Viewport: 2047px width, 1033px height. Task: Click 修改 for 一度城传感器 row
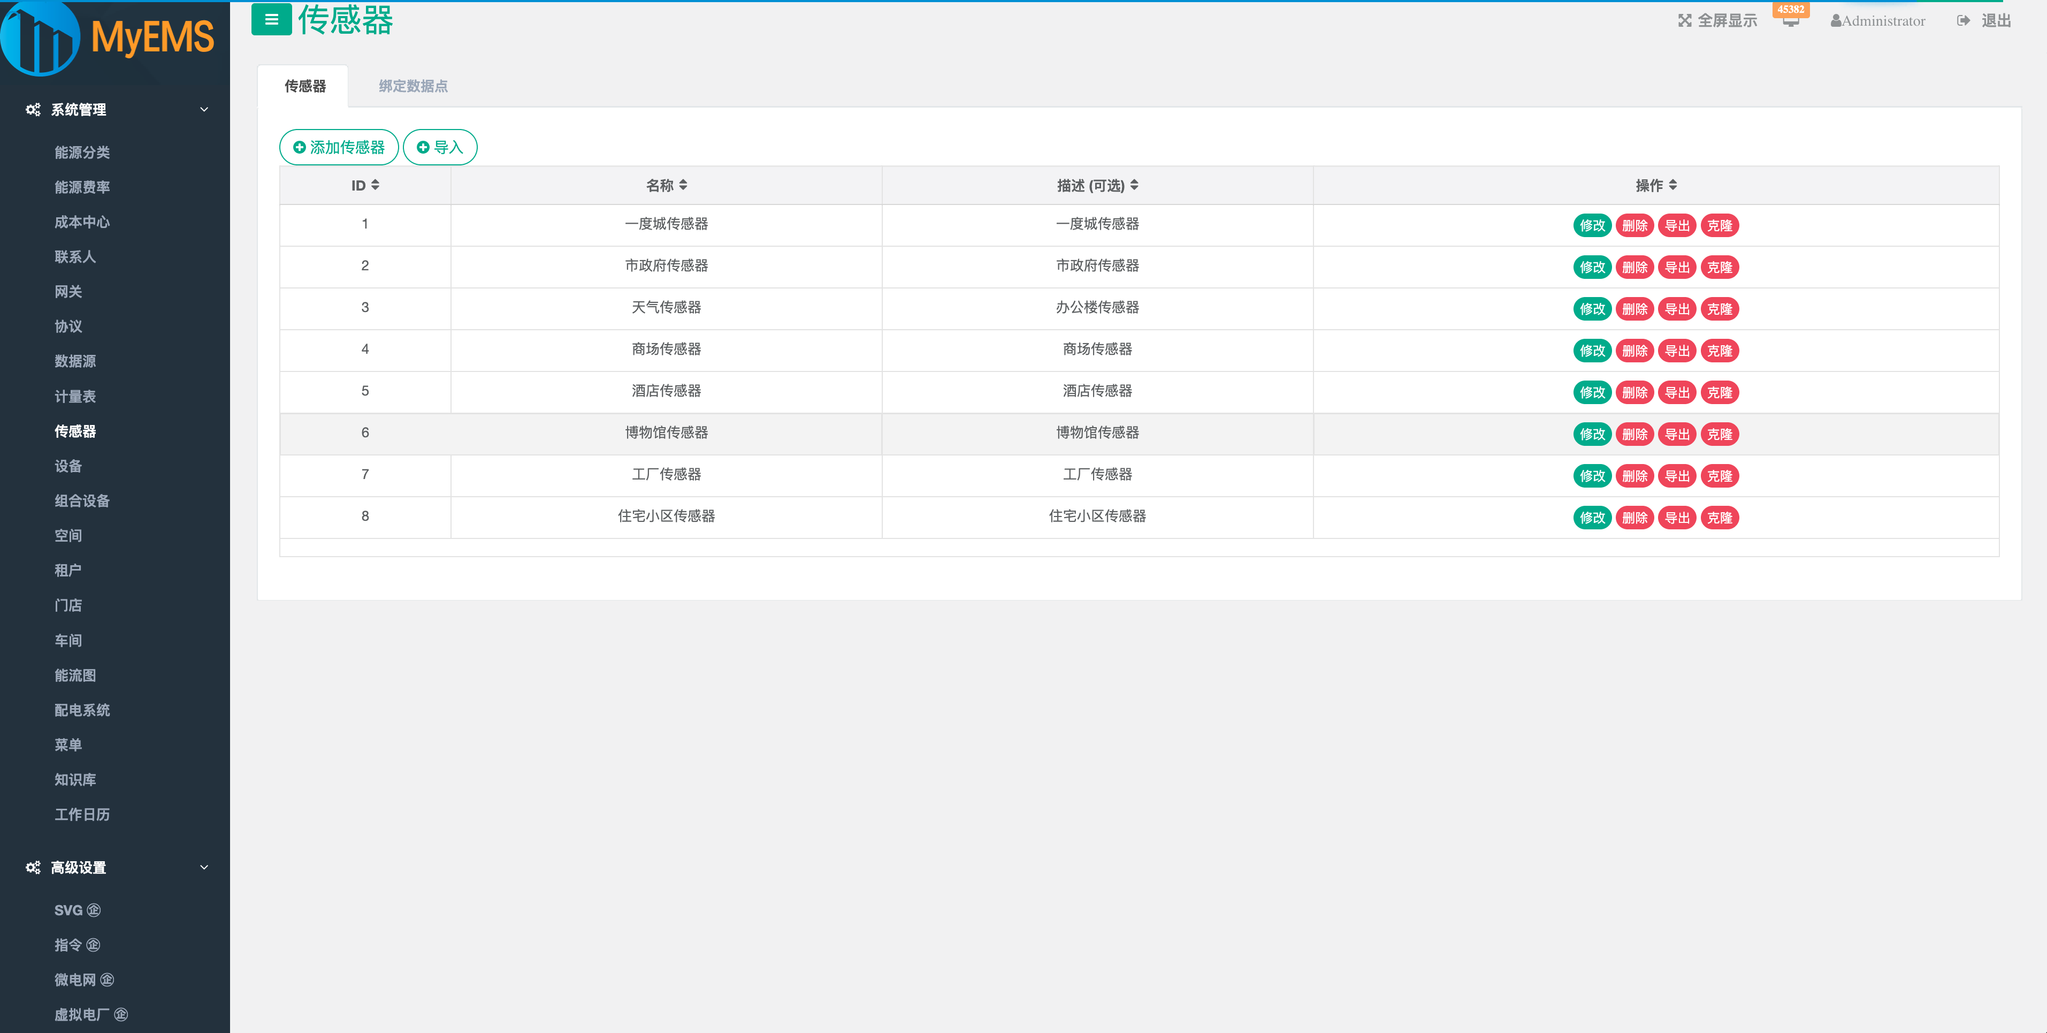1592,226
